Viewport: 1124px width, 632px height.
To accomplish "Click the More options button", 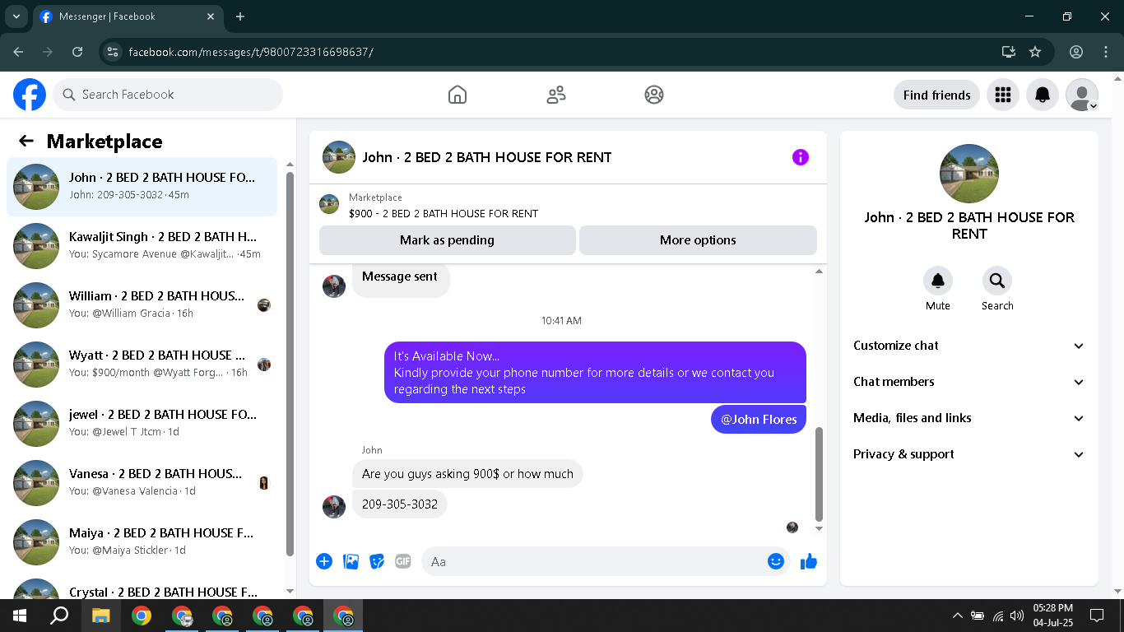I will coord(698,240).
